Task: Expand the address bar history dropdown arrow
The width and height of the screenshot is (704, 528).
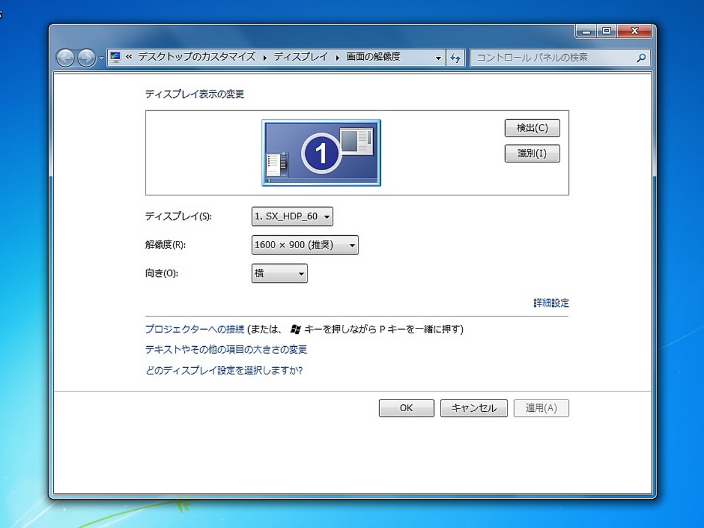Action: pos(438,57)
